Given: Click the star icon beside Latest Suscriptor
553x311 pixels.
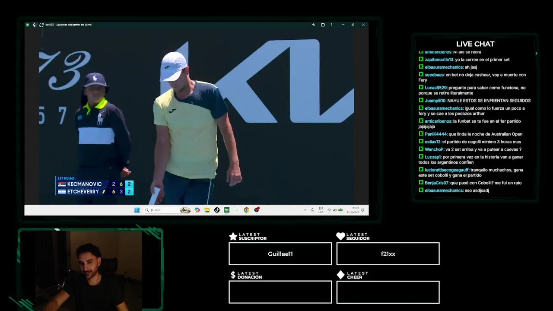Looking at the screenshot, I should coord(233,236).
